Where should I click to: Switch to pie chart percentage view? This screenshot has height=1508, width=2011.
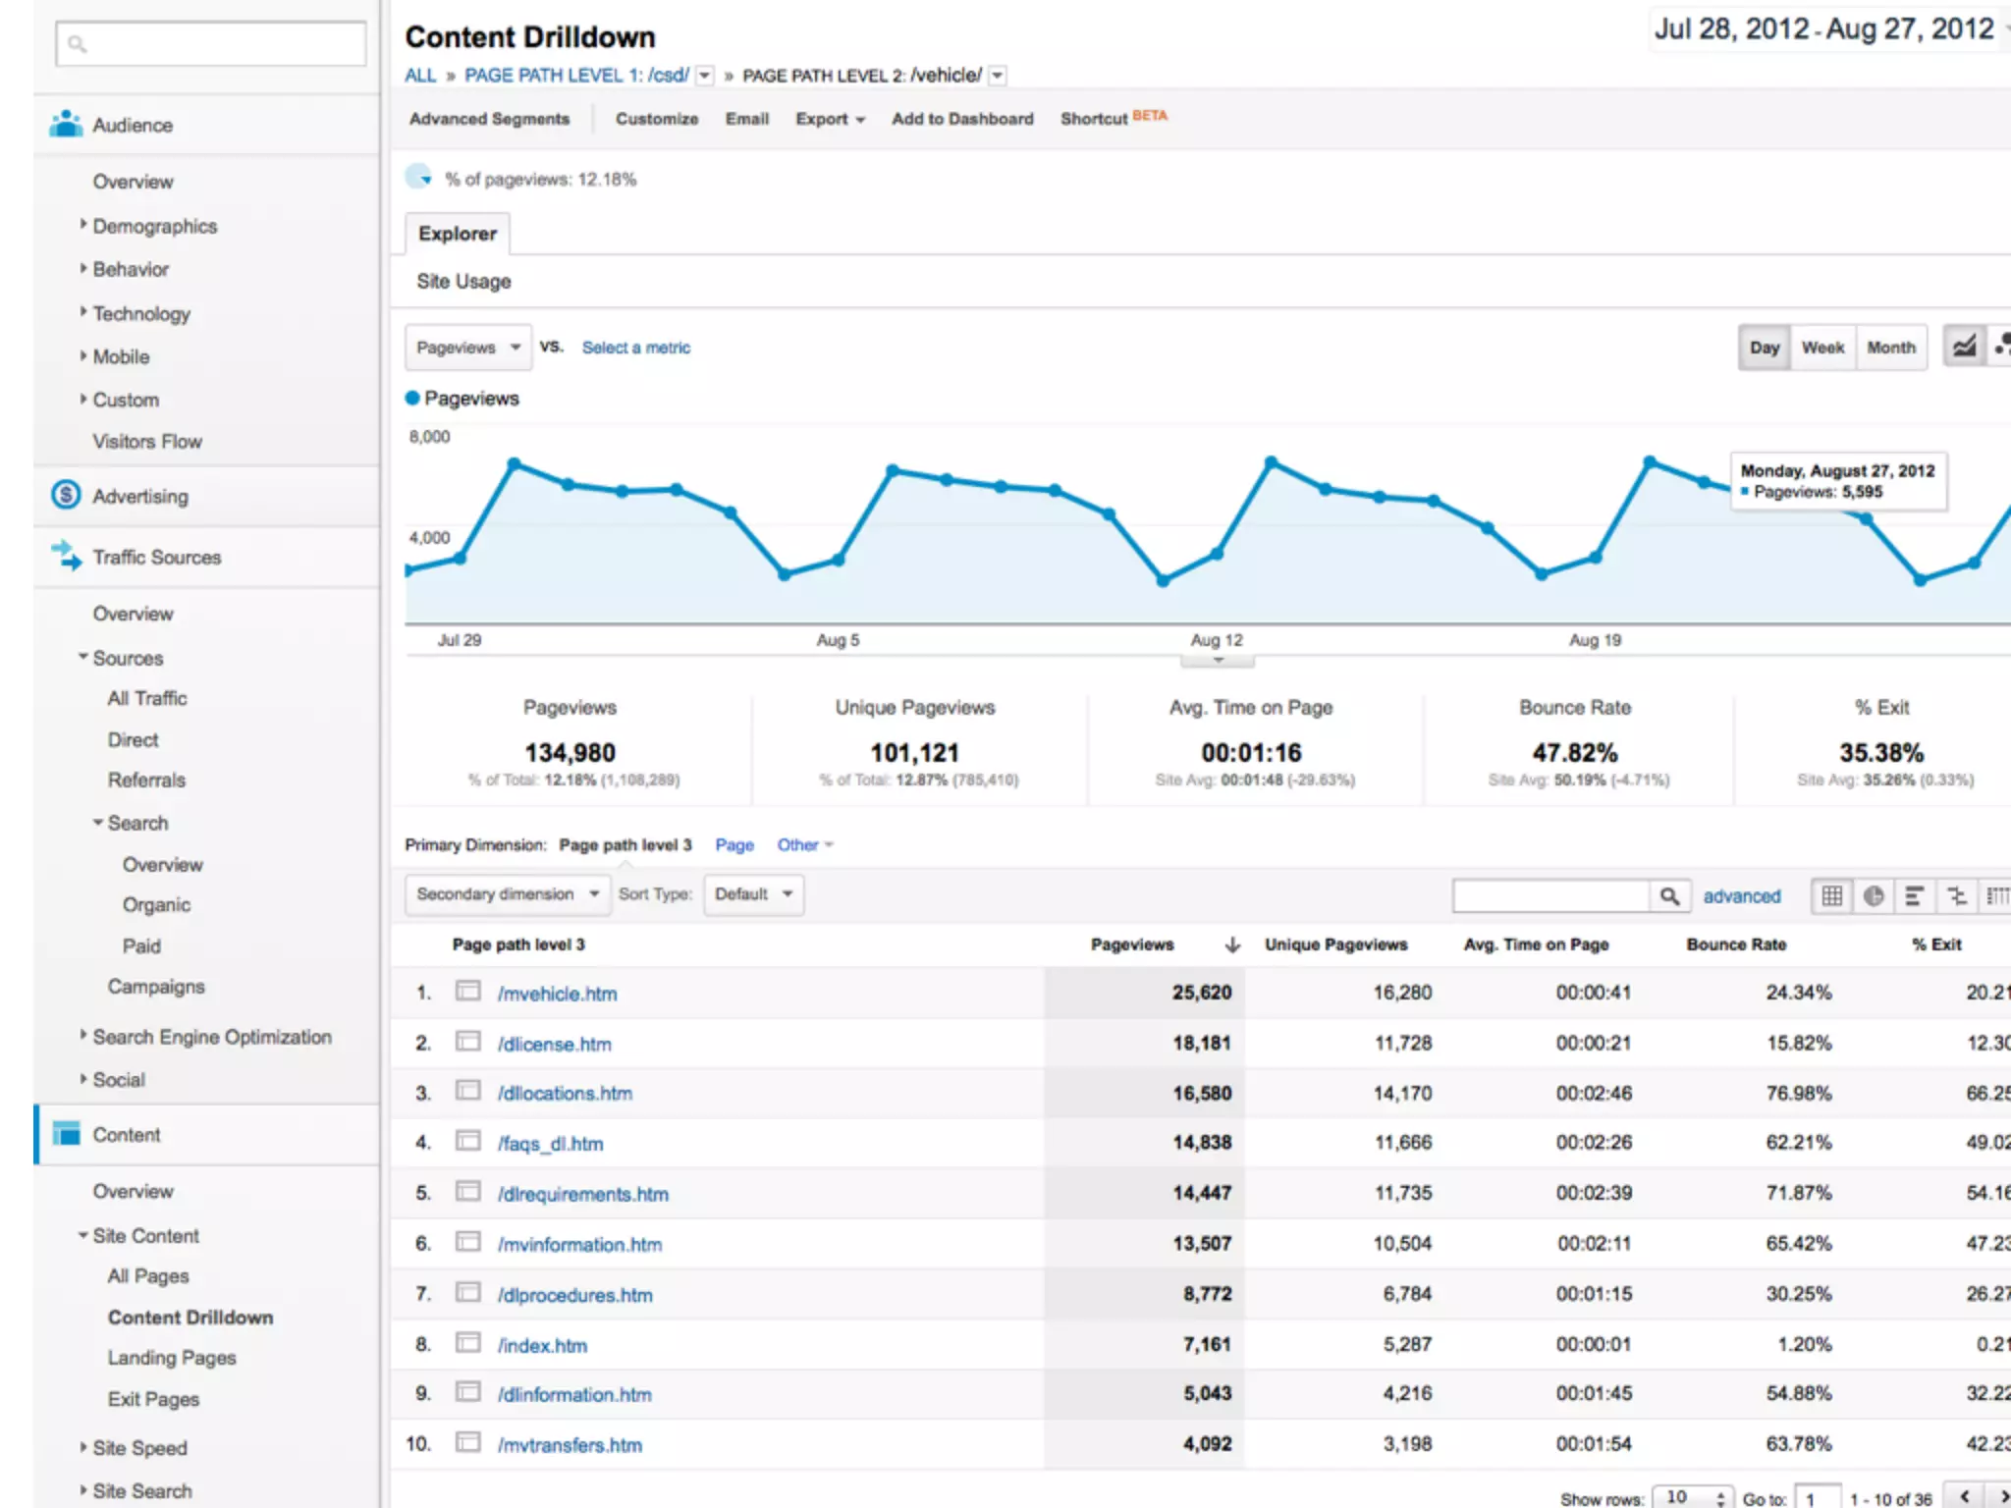[1874, 895]
